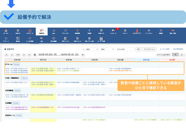Expand the 教室 facility dropdown
The image size is (186, 133).
coord(90,49)
